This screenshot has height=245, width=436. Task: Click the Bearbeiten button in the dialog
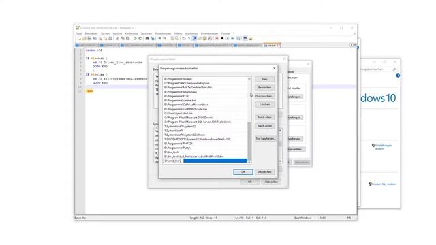point(265,88)
